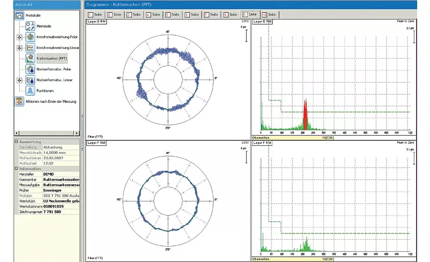Click the Lager F RM label on polar plot

pyautogui.click(x=97, y=143)
